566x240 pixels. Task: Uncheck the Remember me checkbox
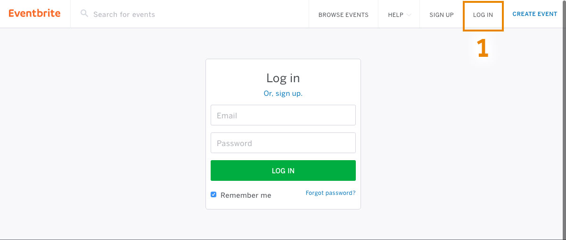[x=213, y=194]
